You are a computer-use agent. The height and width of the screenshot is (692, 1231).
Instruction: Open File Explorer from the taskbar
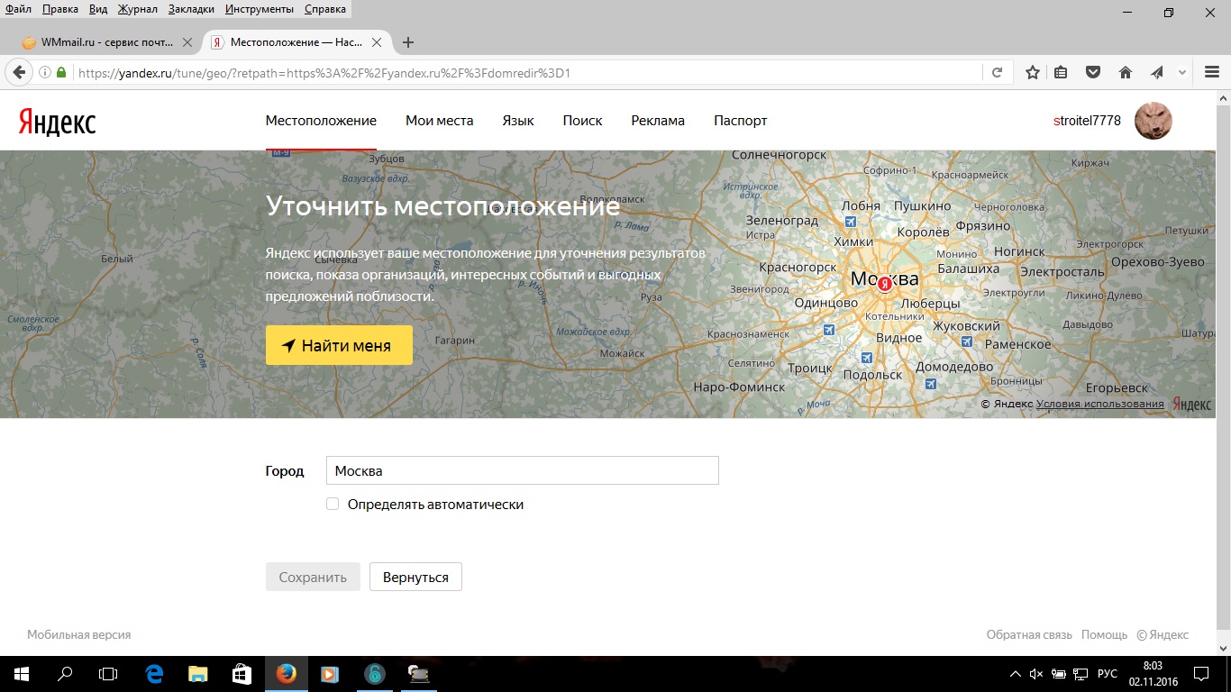click(x=198, y=673)
